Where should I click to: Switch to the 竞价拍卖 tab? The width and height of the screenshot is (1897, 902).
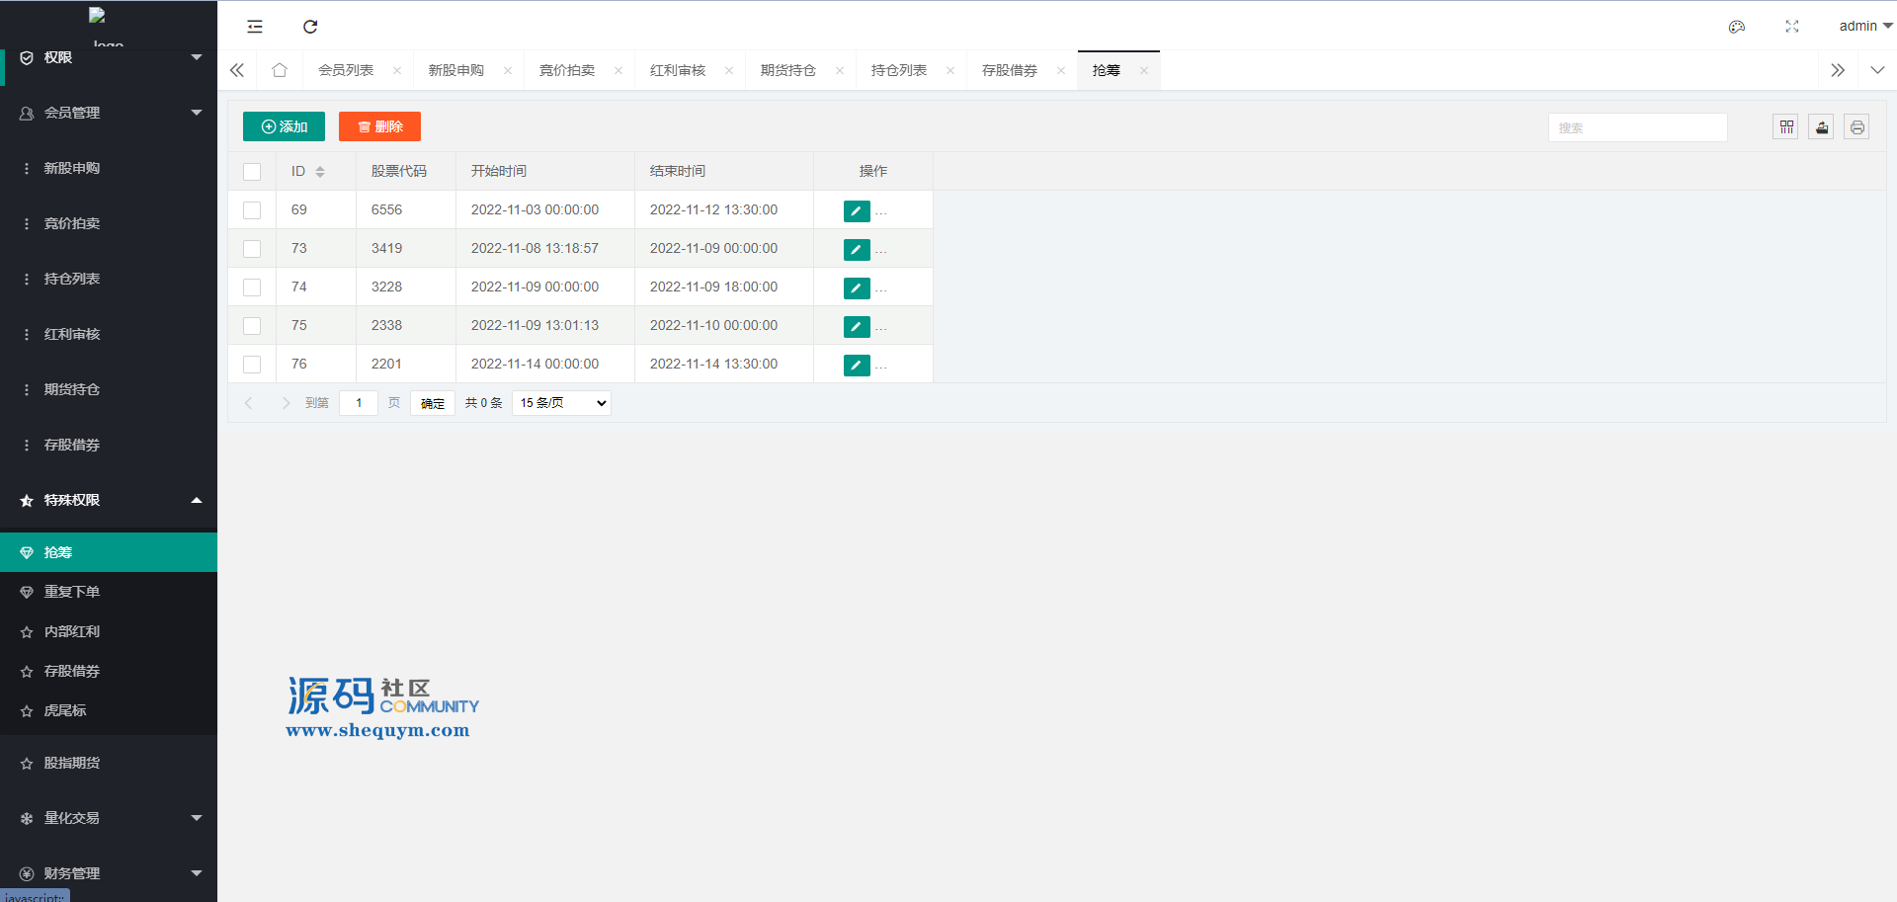tap(567, 70)
